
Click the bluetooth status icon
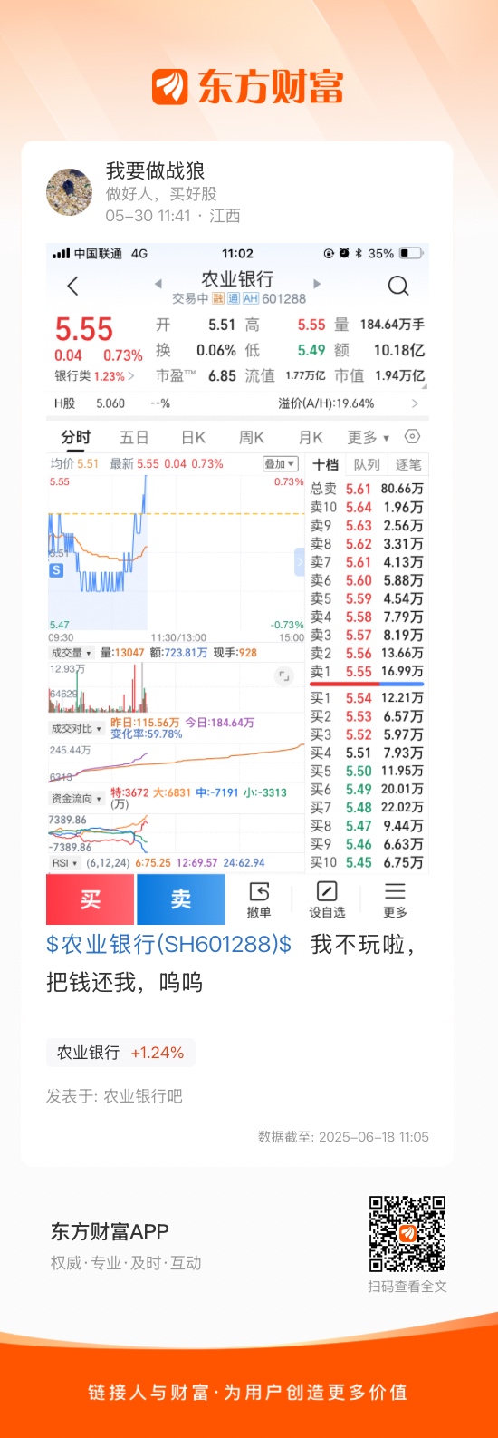click(x=359, y=254)
